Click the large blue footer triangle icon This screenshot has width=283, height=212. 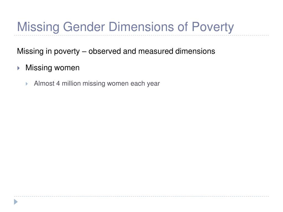click(16, 202)
